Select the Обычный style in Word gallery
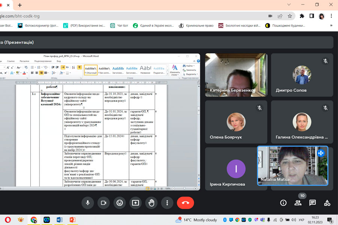The height and width of the screenshot is (225, 338). click(91, 70)
